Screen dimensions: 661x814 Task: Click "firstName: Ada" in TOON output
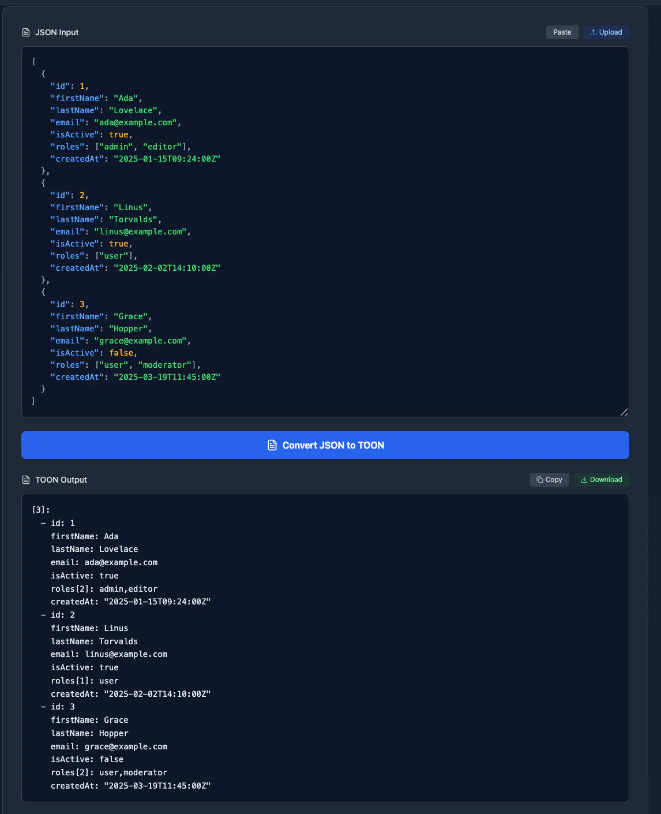(x=84, y=536)
